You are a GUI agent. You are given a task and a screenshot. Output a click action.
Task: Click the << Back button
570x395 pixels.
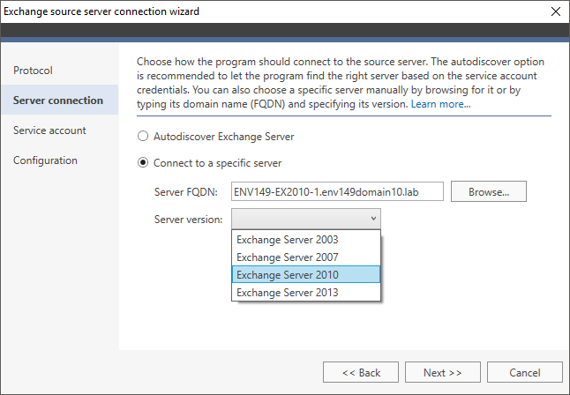click(x=361, y=372)
